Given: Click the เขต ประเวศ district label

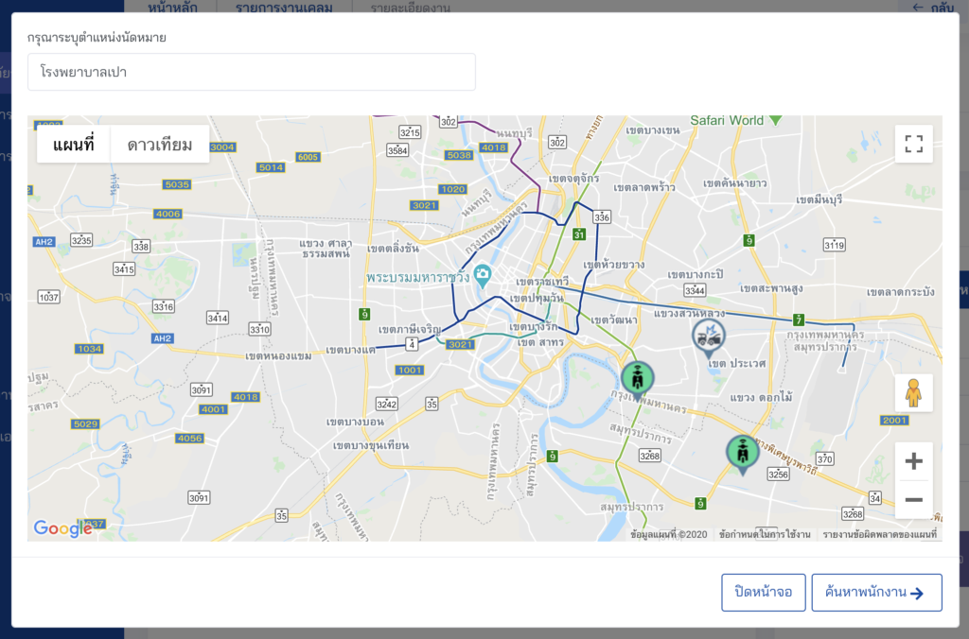Looking at the screenshot, I should pos(736,364).
